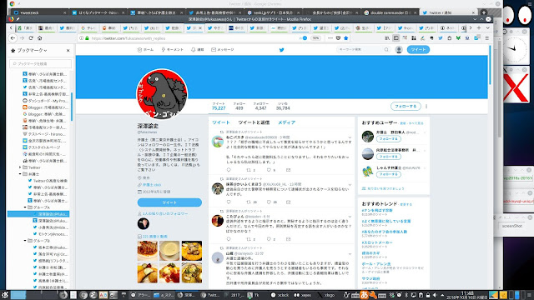Go to Twitter ホーム nav item
534x300 pixels.
pyautogui.click(x=145, y=50)
